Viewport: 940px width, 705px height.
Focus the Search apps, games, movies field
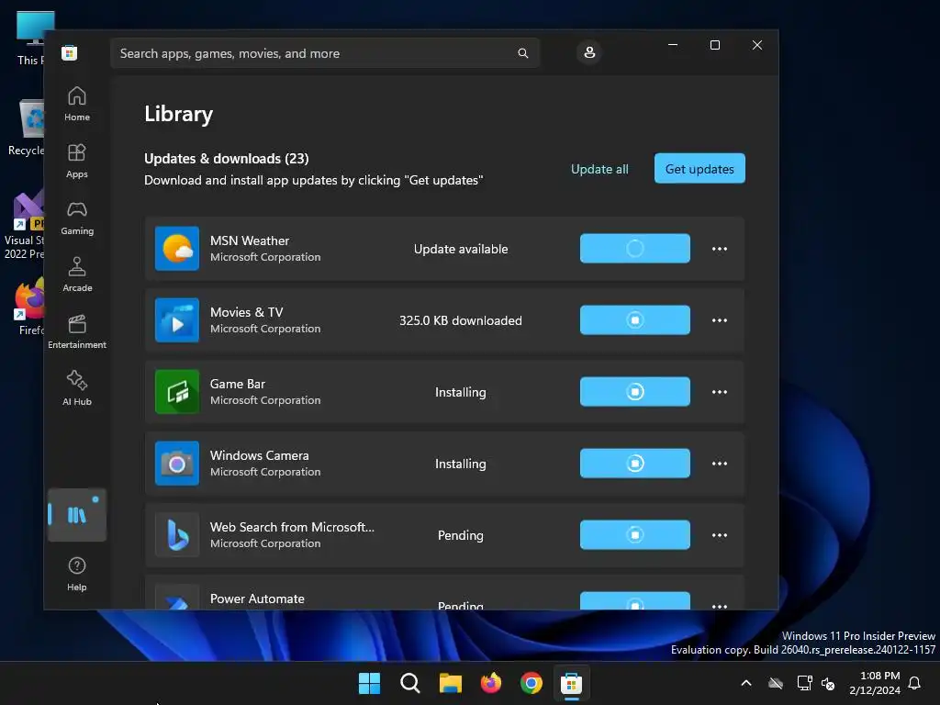325,53
